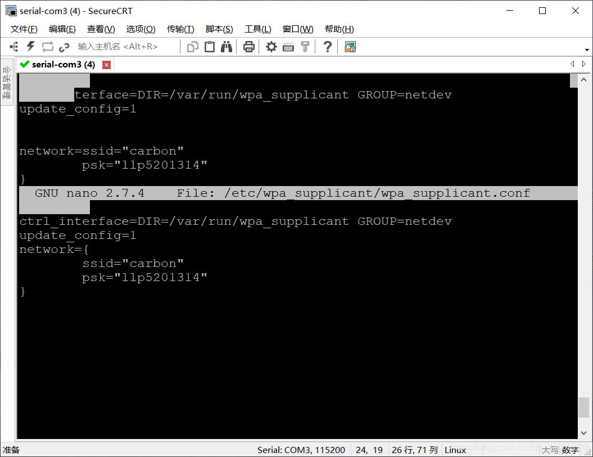Click the Copy toolbar icon
The image size is (593, 457).
pos(192,47)
